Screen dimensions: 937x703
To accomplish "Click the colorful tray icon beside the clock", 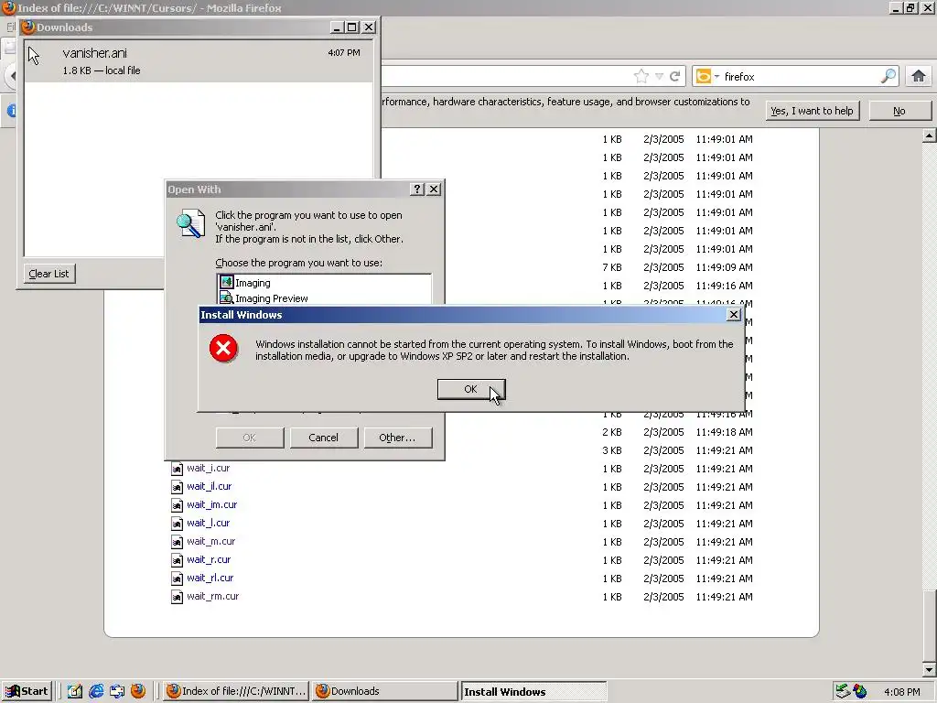I will pyautogui.click(x=860, y=691).
